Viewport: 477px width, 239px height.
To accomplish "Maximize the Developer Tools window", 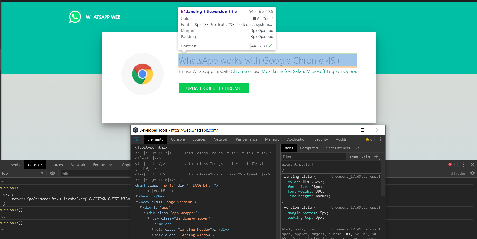I will click(x=362, y=130).
